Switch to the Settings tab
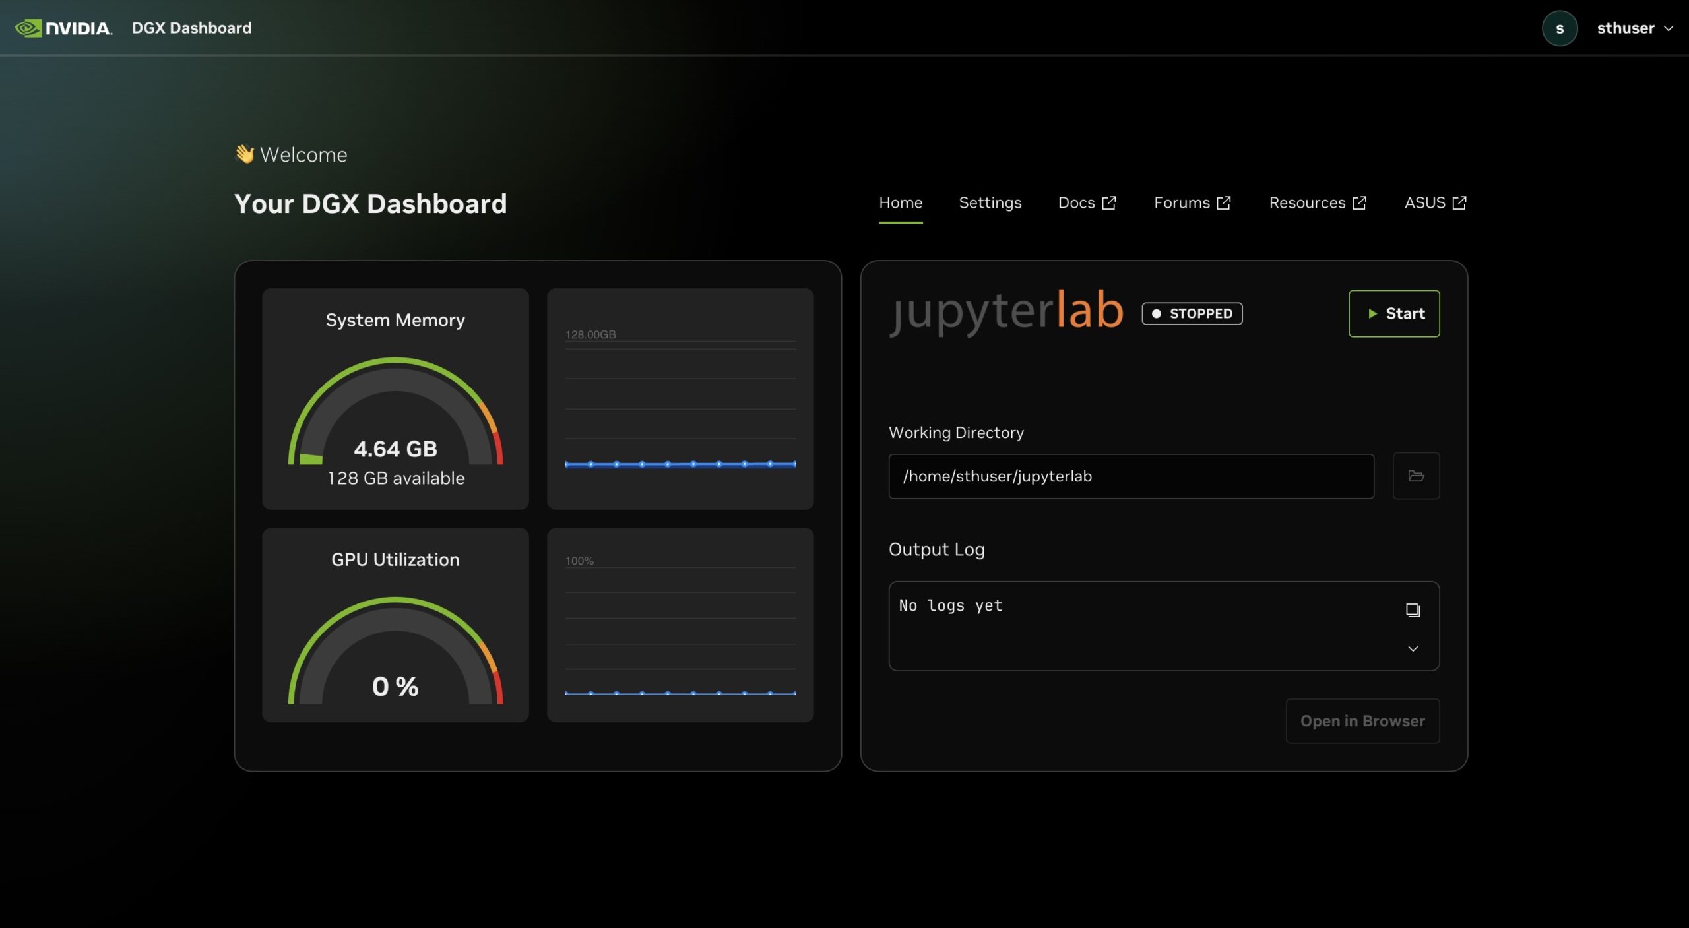The height and width of the screenshot is (928, 1689). click(x=990, y=202)
